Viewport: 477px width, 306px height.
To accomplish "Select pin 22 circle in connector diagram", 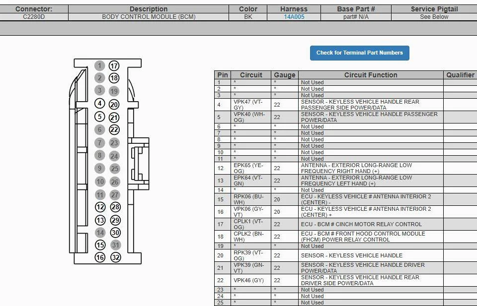I will coord(114,130).
